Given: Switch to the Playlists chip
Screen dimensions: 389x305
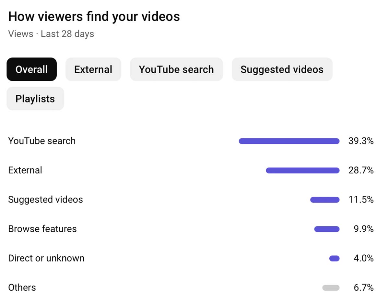Looking at the screenshot, I should click(35, 99).
